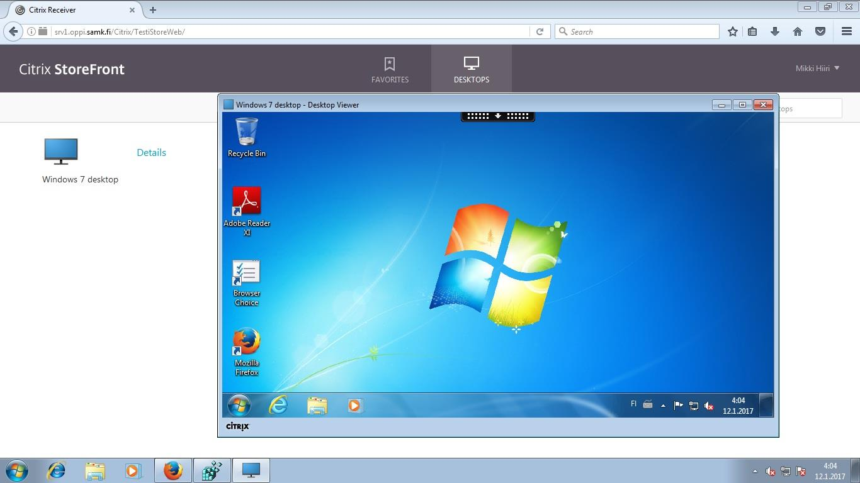Image resolution: width=860 pixels, height=483 pixels.
Task: Click Citrix StoreFront logo text
Action: pyautogui.click(x=72, y=69)
